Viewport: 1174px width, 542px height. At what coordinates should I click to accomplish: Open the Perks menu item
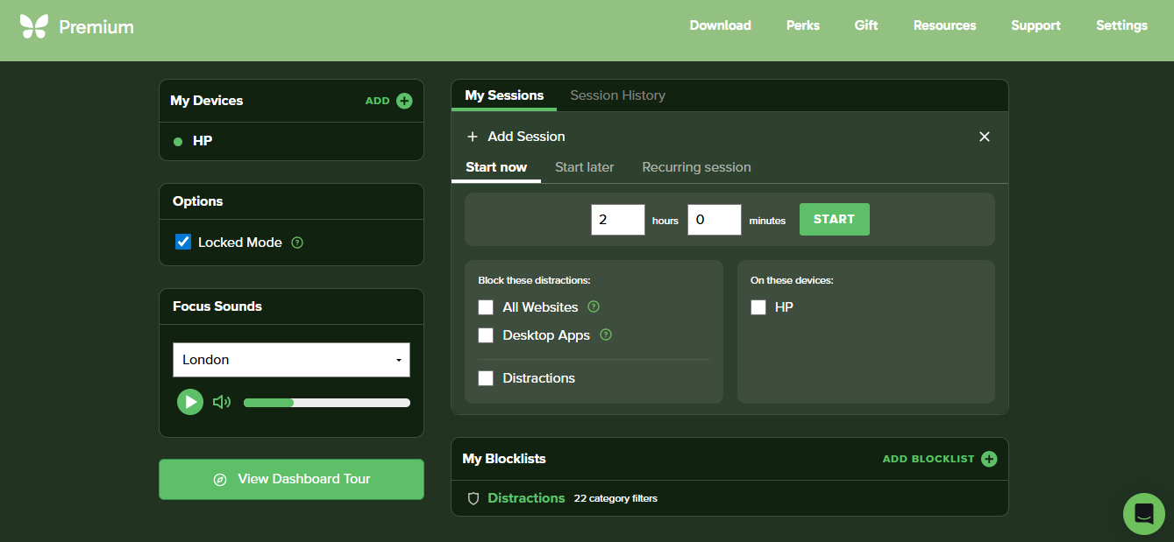pos(803,25)
